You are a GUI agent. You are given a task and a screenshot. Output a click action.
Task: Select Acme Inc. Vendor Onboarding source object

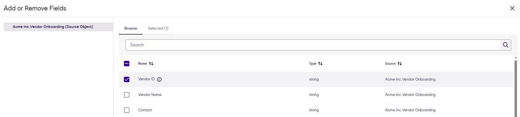[53, 27]
